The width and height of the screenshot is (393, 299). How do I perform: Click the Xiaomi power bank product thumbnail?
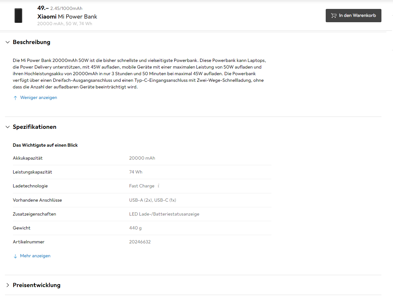[18, 16]
